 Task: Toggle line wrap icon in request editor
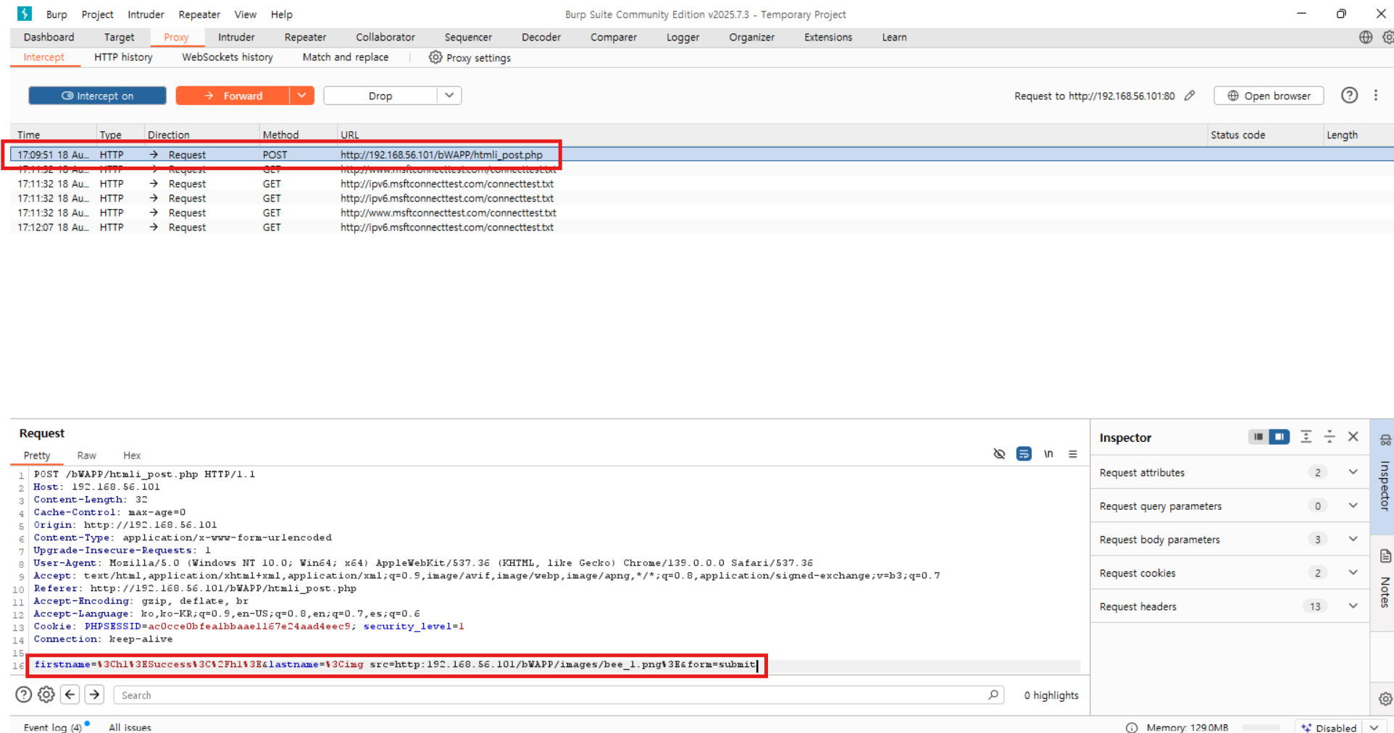point(1024,454)
